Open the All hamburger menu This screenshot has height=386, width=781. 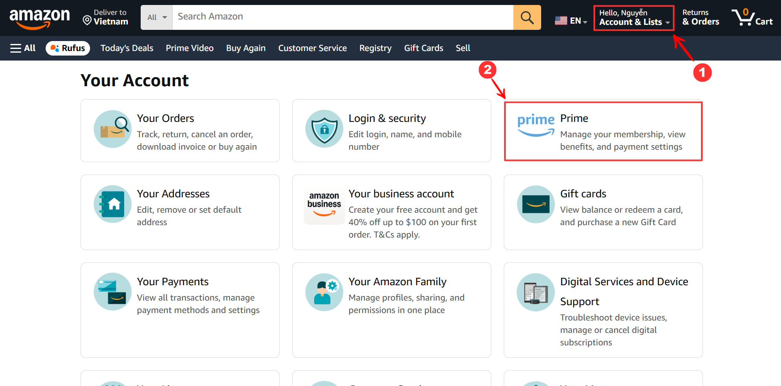23,48
